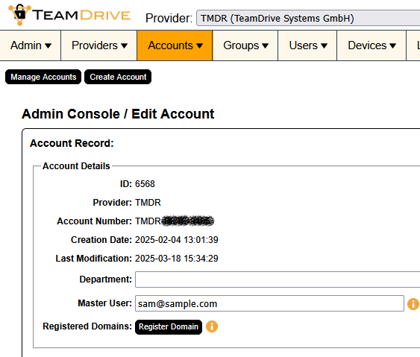Viewport: 420px width, 357px height.
Task: Click into the Department input field
Action: pos(278,279)
